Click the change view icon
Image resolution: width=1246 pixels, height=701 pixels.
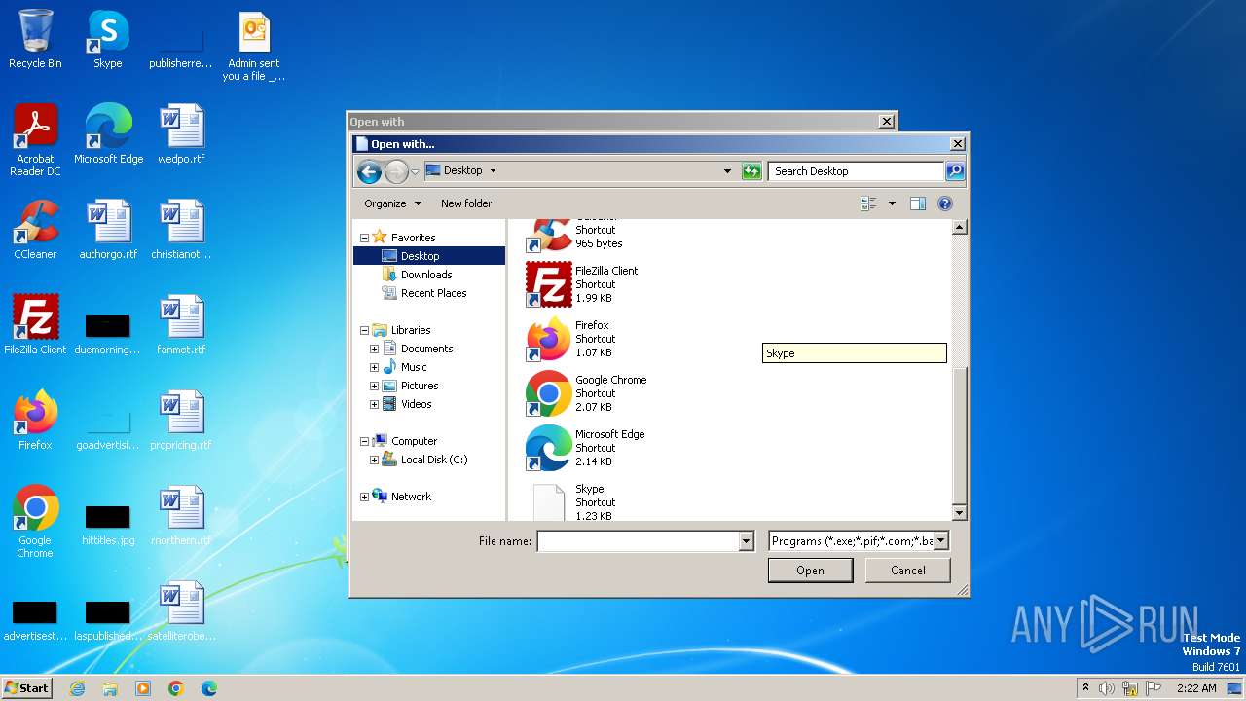869,203
